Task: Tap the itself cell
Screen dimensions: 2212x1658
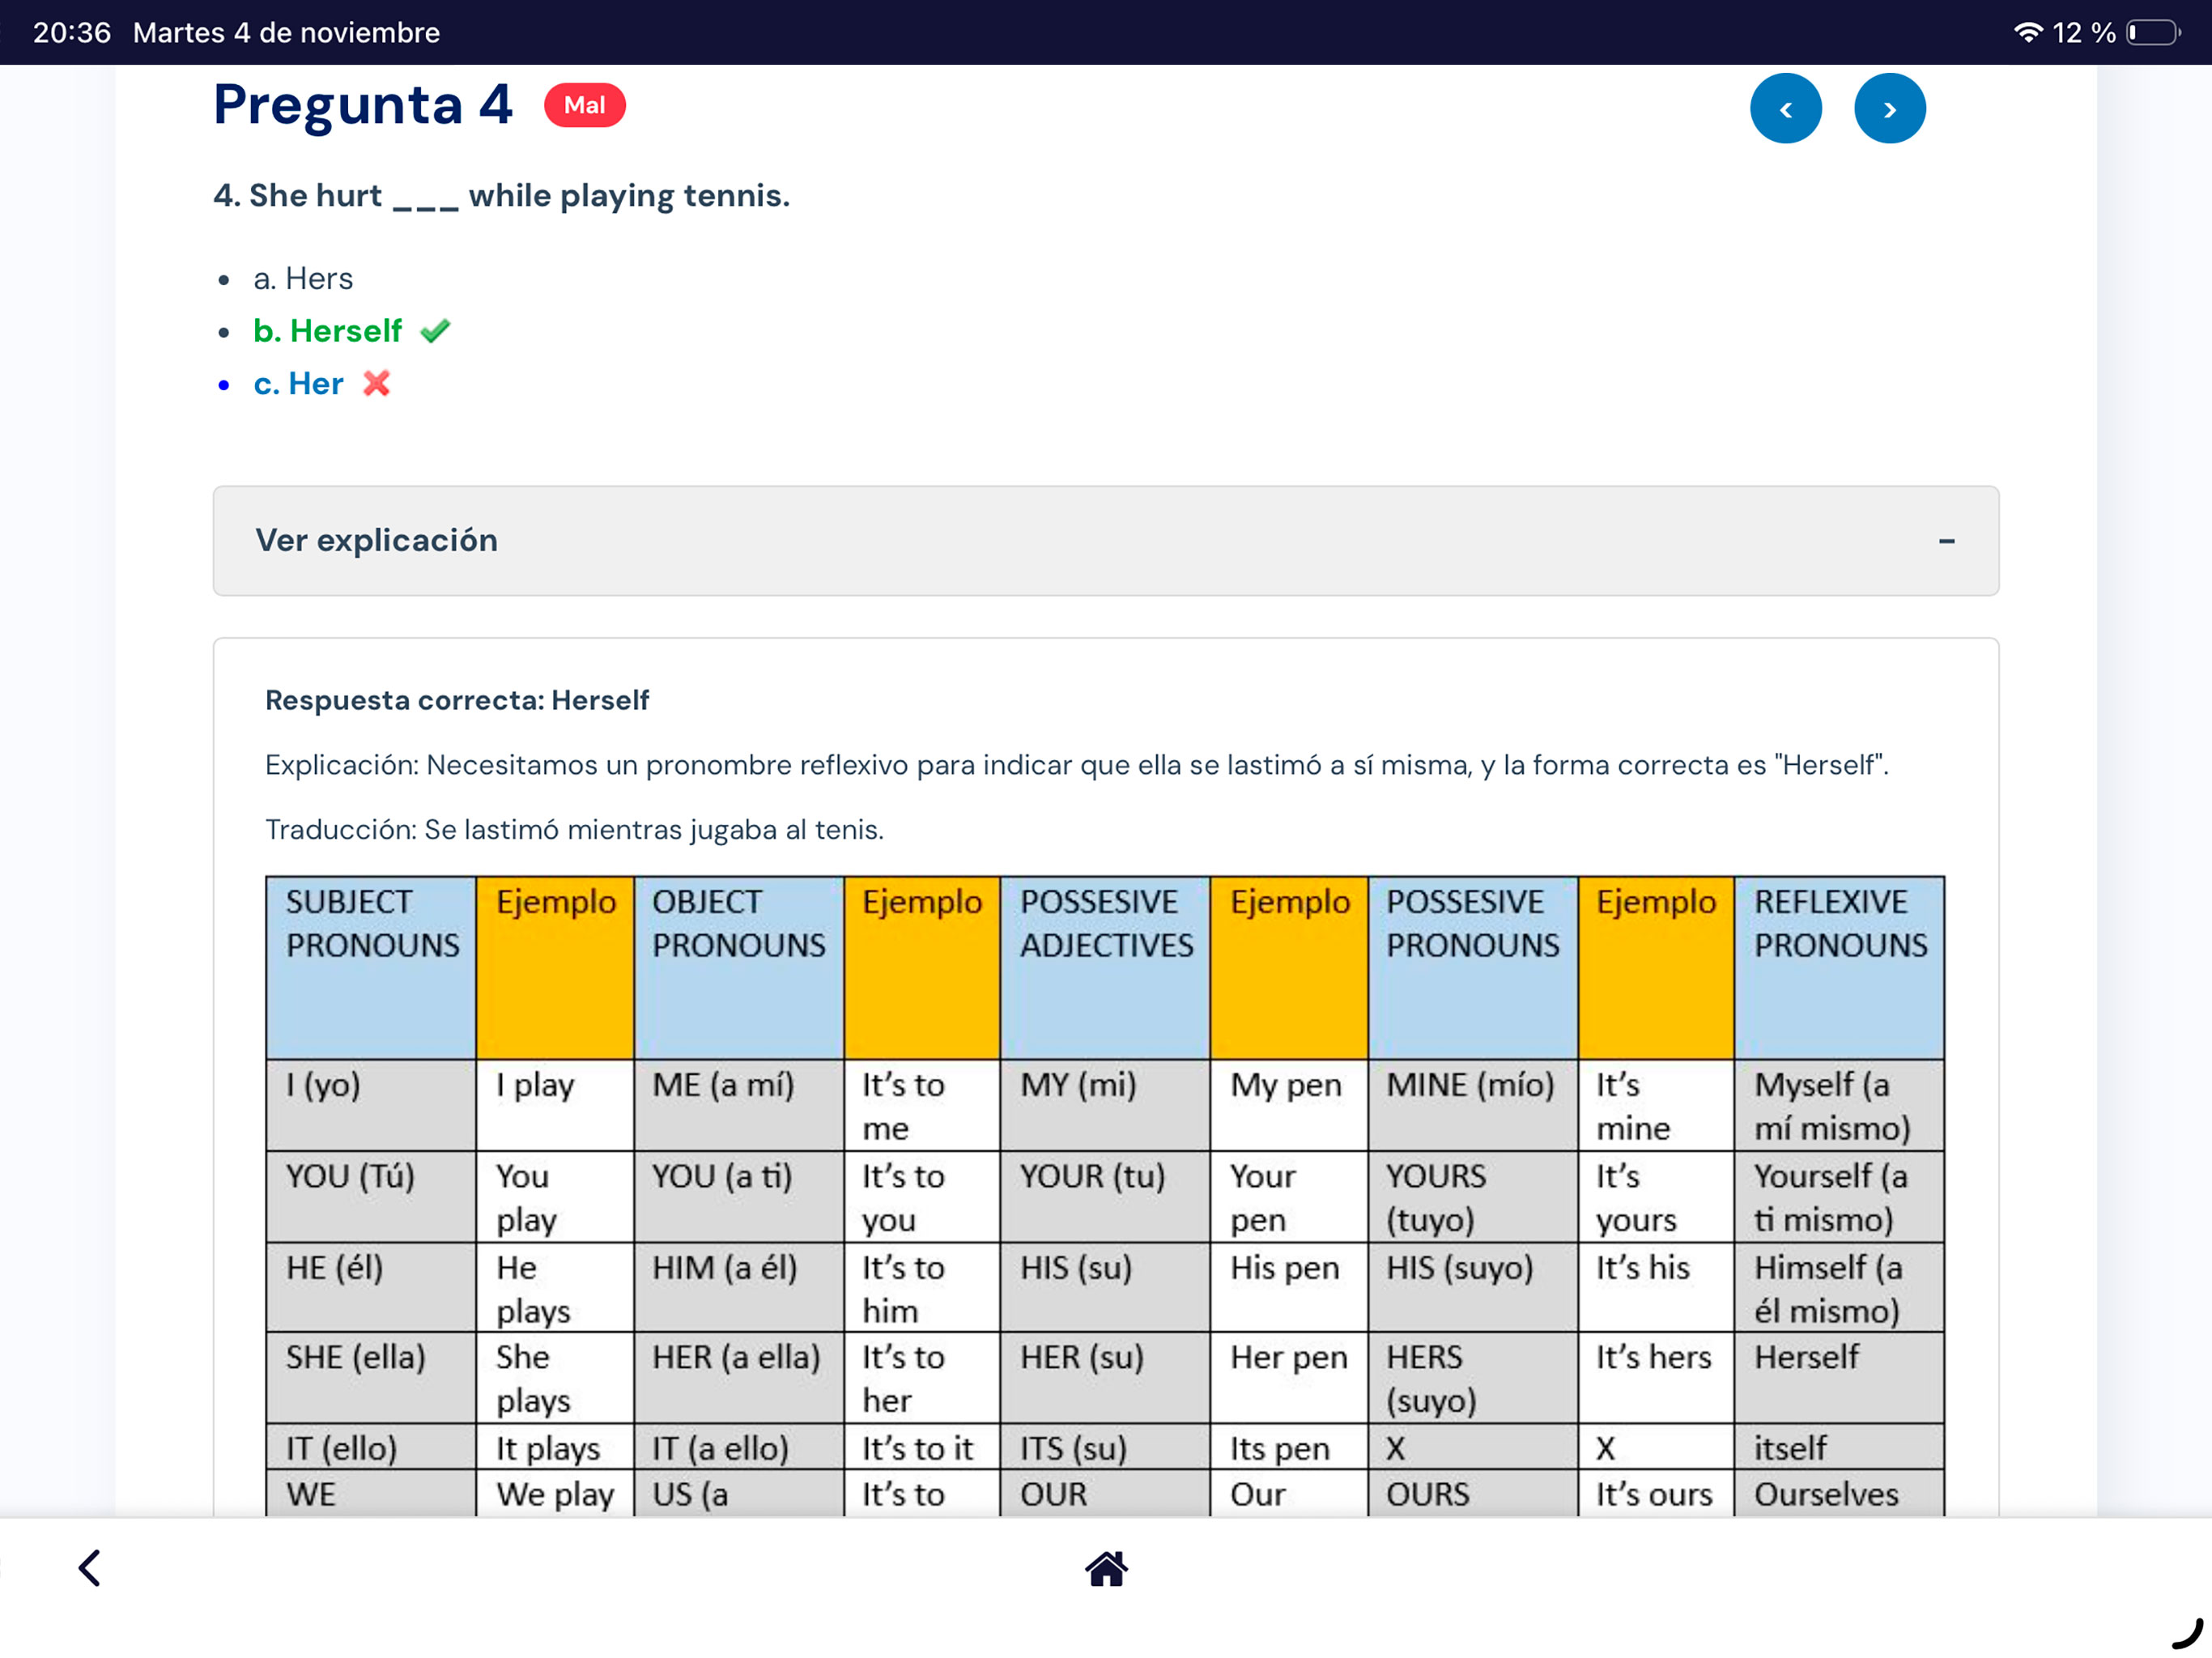Action: pos(1839,1447)
